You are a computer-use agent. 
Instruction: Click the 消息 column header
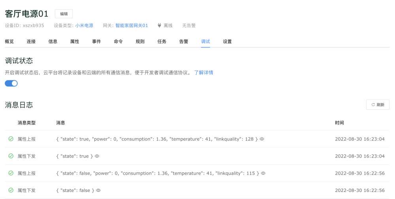60,123
